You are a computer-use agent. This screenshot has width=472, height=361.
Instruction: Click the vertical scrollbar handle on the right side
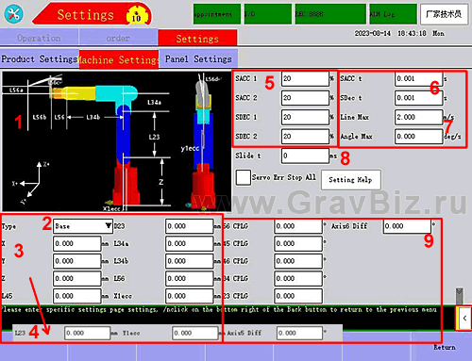tap(460, 295)
